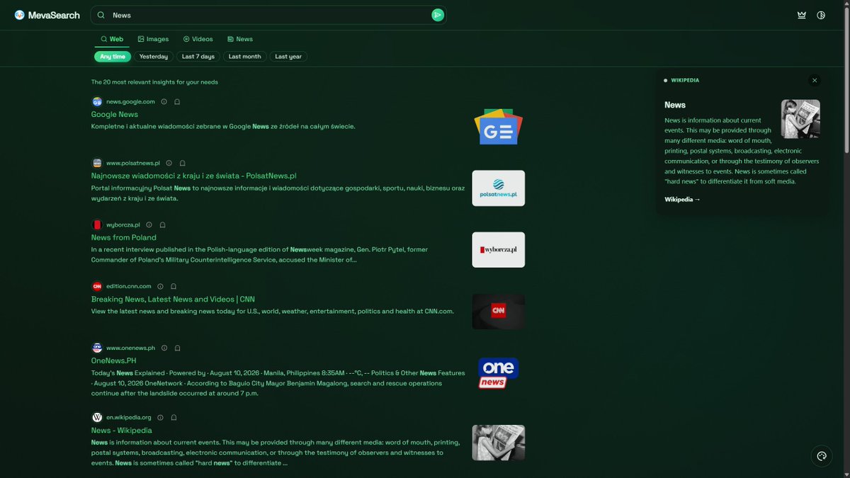
Task: Click the newspaper thumbnail of Wikipedia result
Action: pyautogui.click(x=499, y=443)
